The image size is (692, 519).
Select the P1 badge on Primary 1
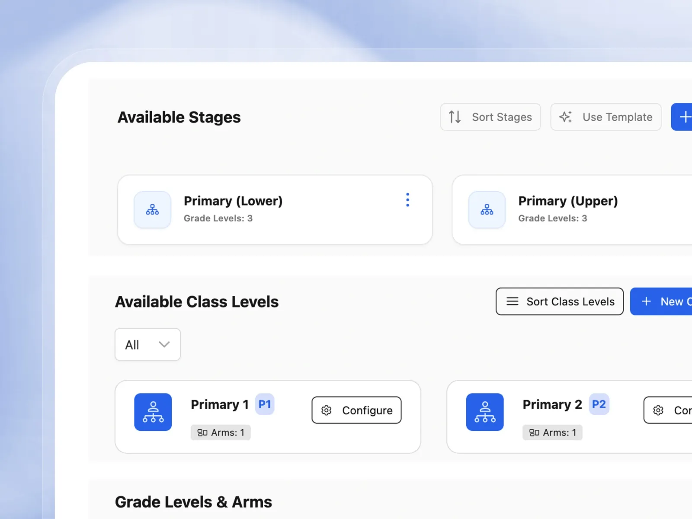(x=265, y=404)
